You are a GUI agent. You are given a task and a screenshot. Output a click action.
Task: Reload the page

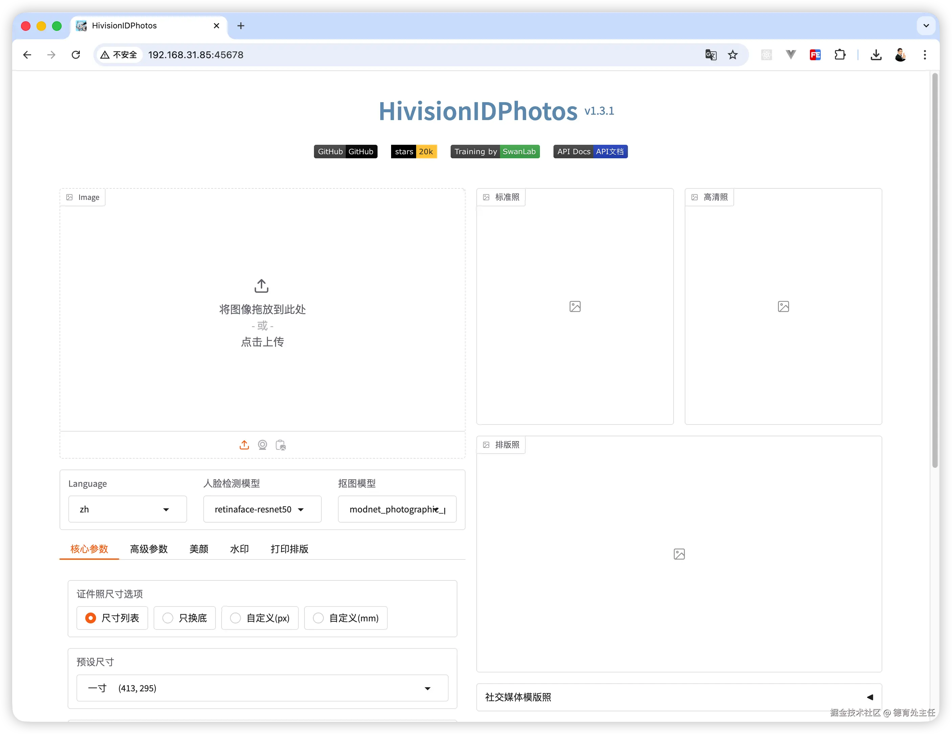[x=76, y=54]
